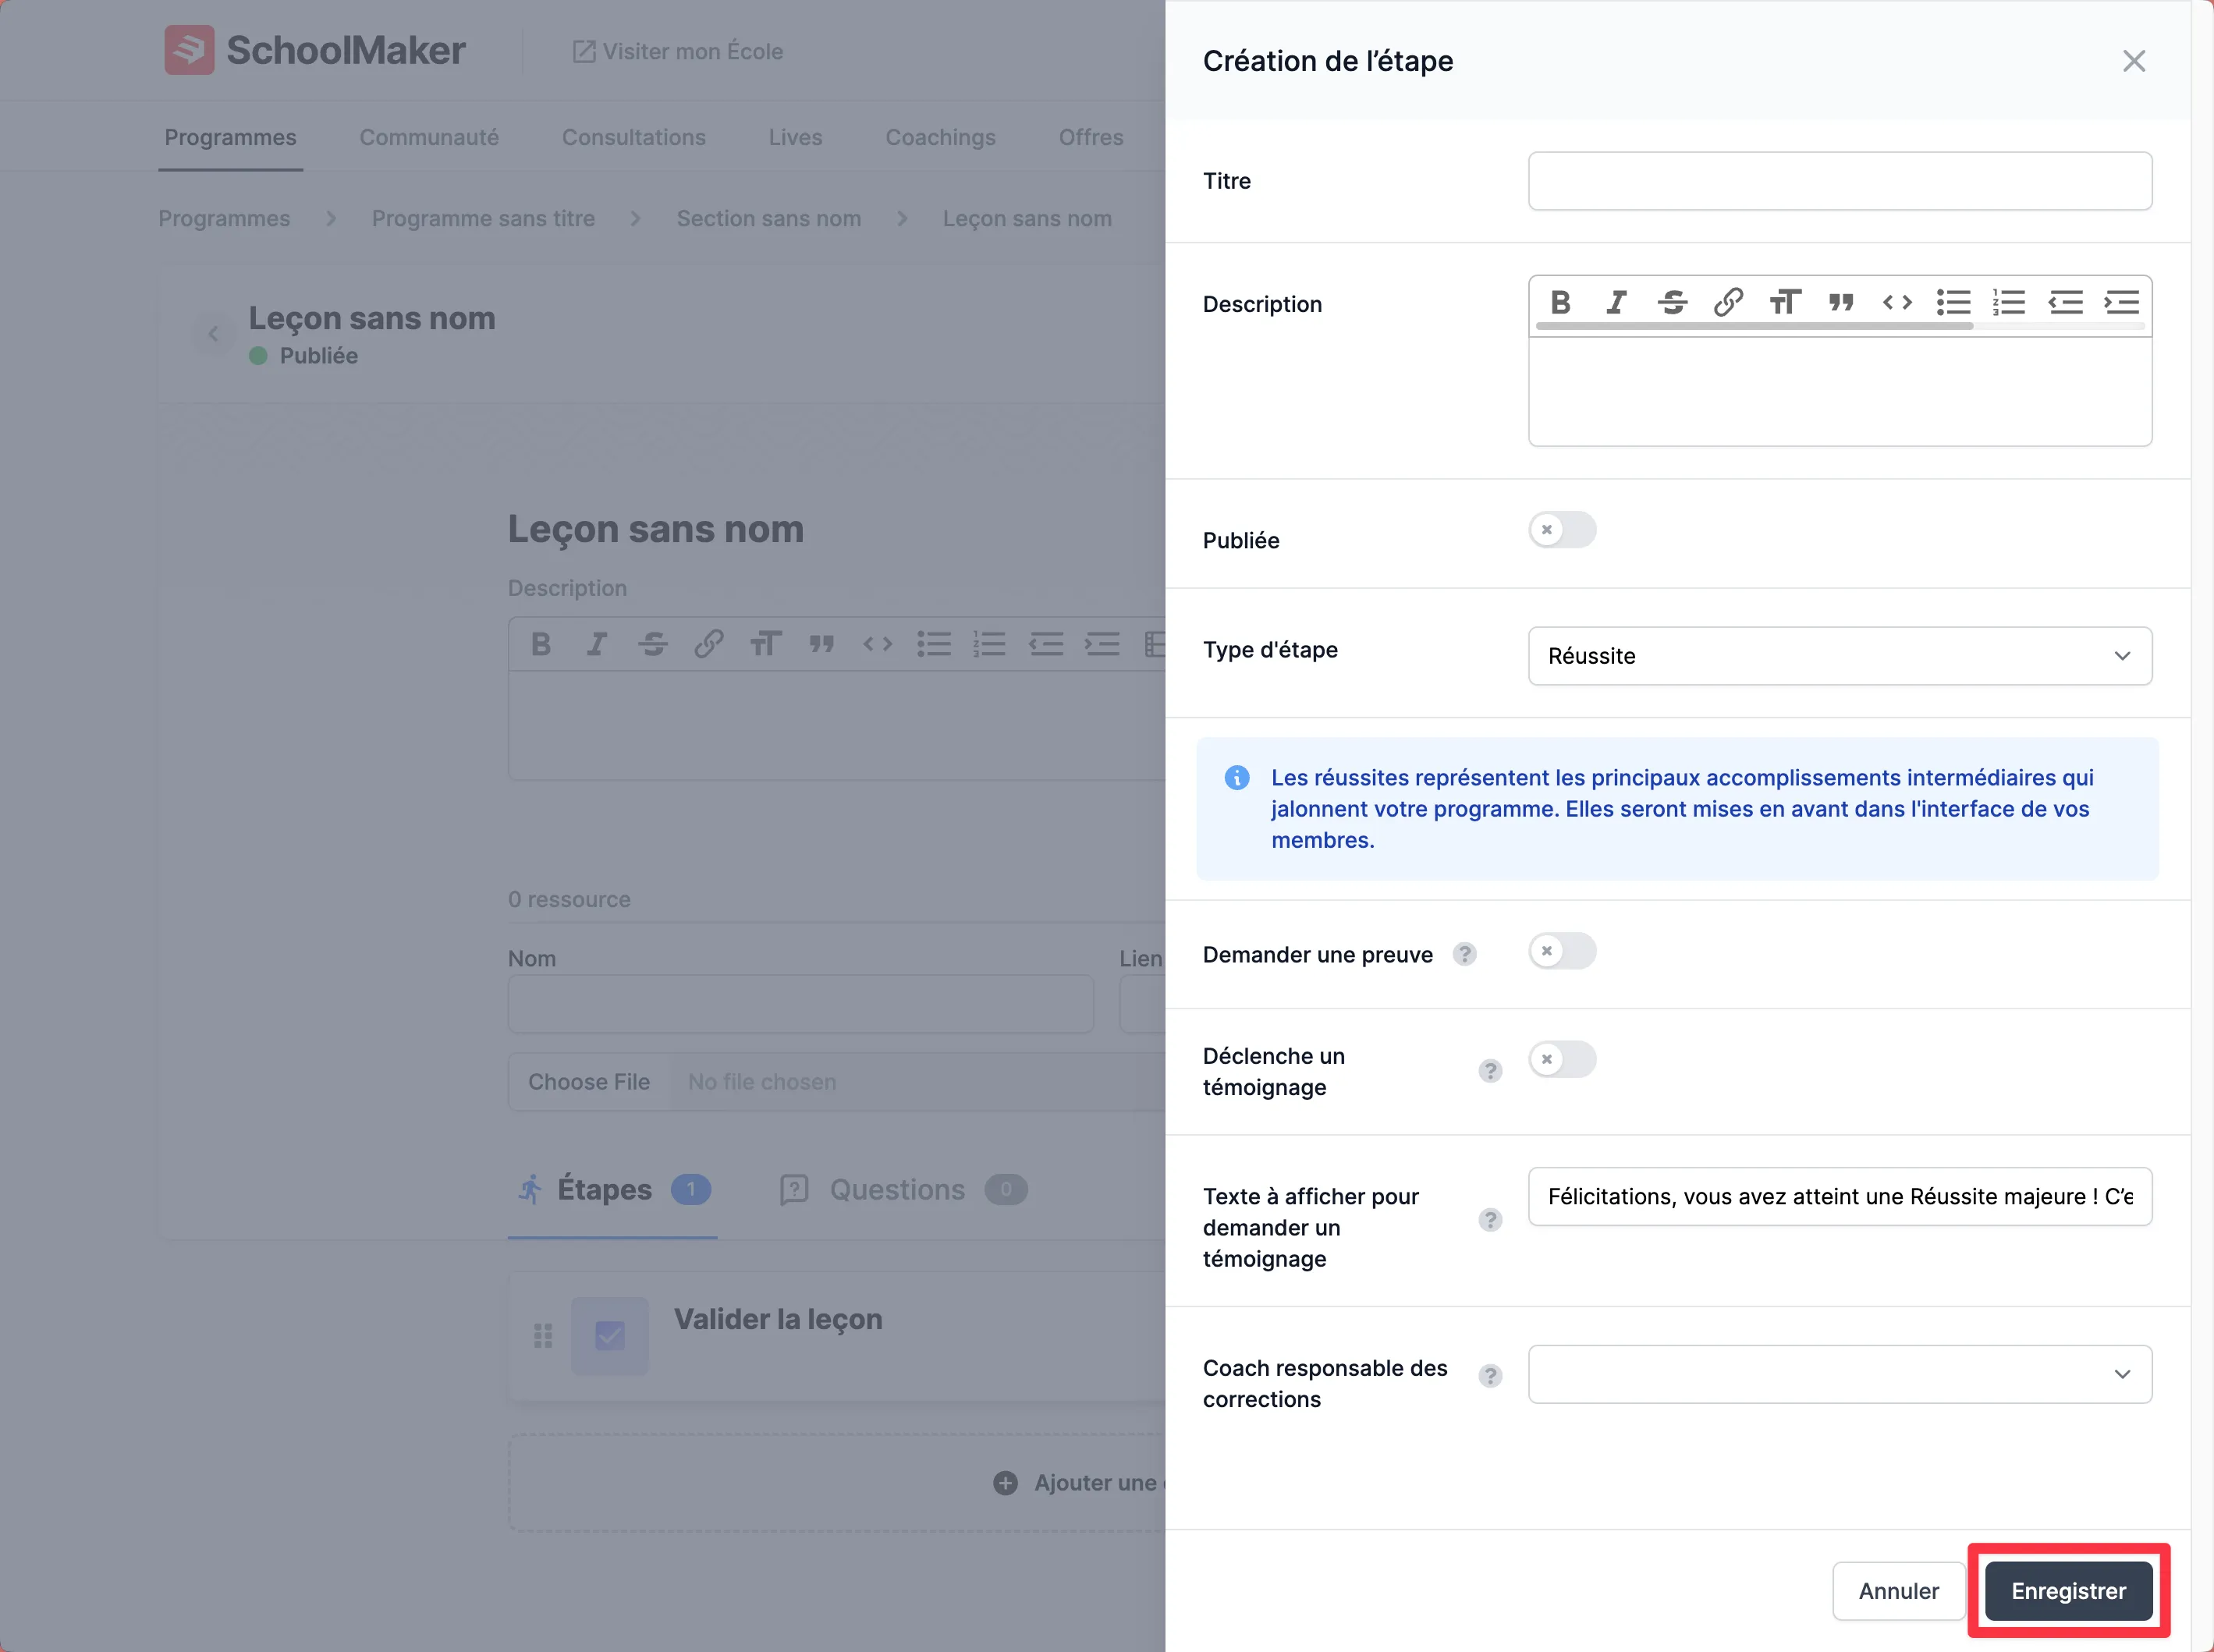The width and height of the screenshot is (2214, 1652).
Task: Focus the Titre input field
Action: (x=1840, y=181)
